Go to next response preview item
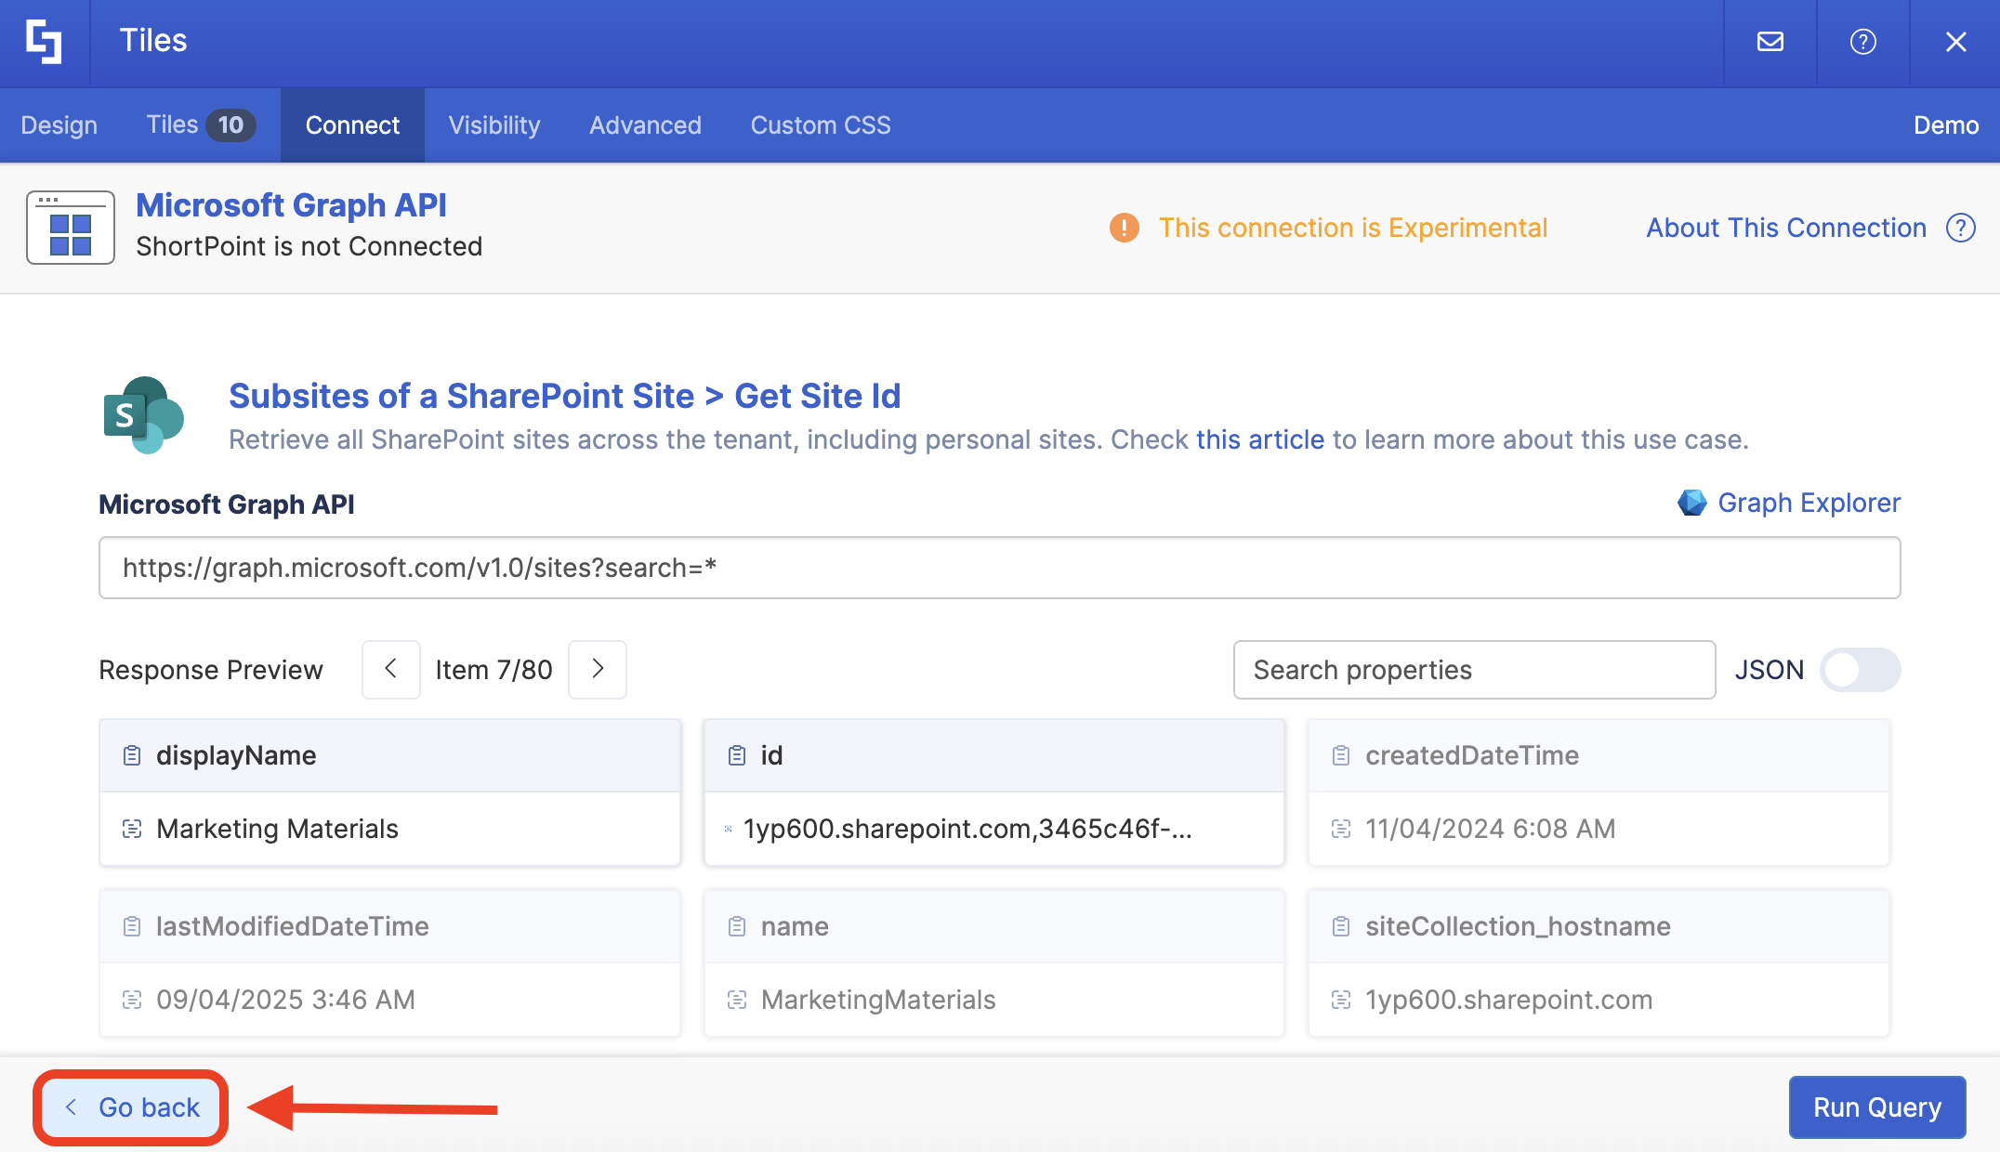The height and width of the screenshot is (1152, 2000). point(598,669)
